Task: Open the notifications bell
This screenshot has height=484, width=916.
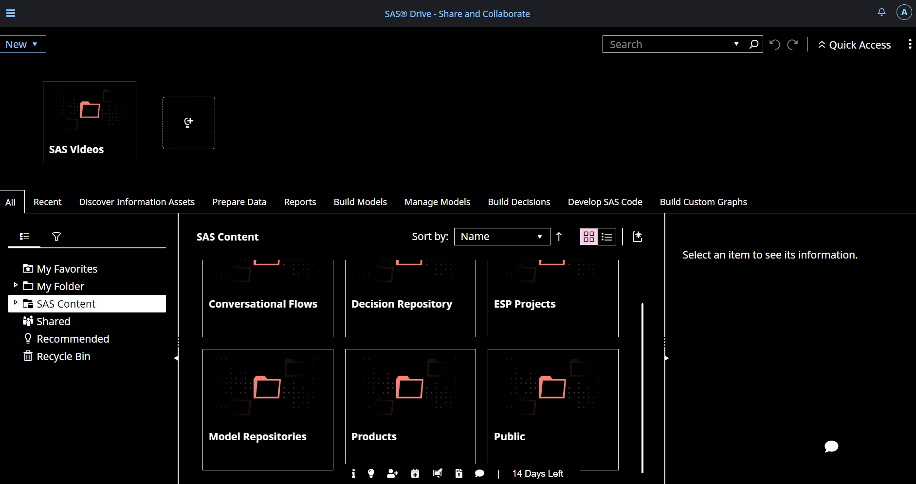Action: (x=881, y=12)
